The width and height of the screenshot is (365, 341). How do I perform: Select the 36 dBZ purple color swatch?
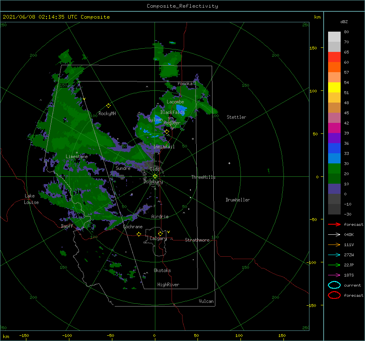pyautogui.click(x=334, y=138)
